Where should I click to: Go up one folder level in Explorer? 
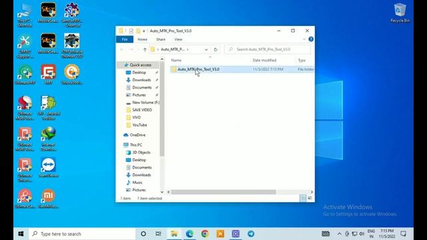pos(145,49)
